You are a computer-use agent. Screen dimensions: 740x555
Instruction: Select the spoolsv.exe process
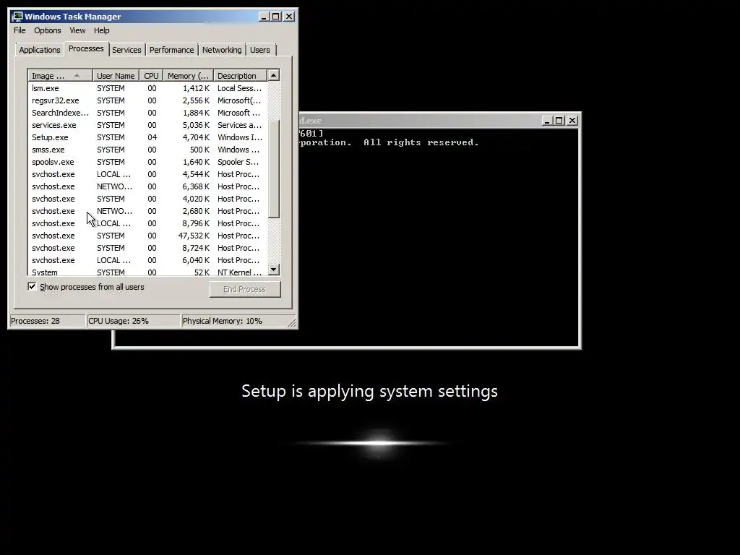(147, 162)
